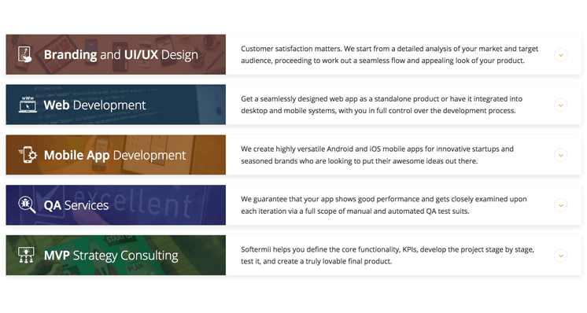Image resolution: width=587 pixels, height=313 pixels.
Task: Expand the Branding and UI/UX Design chevron
Action: 560,55
